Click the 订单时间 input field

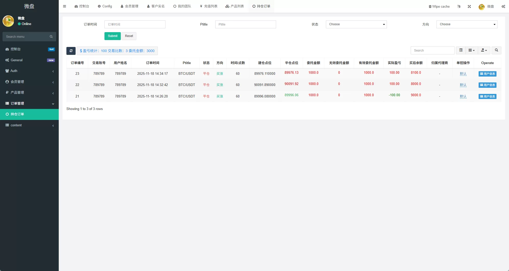pos(135,24)
